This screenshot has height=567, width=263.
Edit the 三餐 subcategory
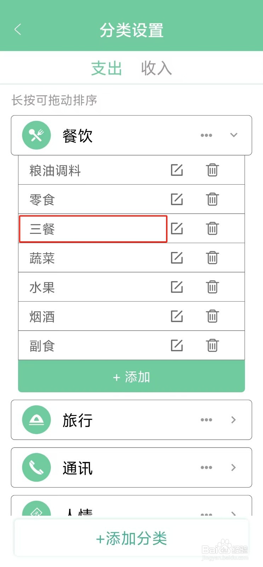click(177, 229)
